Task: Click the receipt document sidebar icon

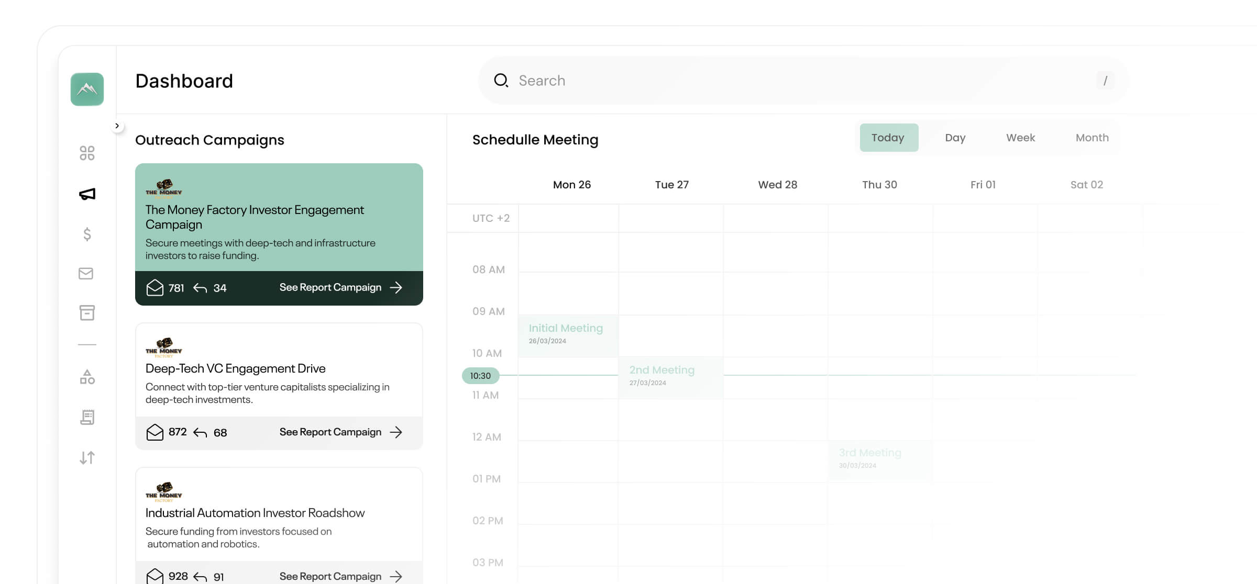Action: (x=87, y=417)
